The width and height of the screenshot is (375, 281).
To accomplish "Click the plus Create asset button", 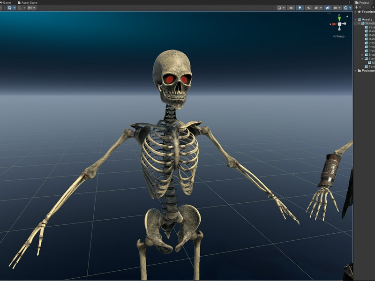I will click(357, 7).
